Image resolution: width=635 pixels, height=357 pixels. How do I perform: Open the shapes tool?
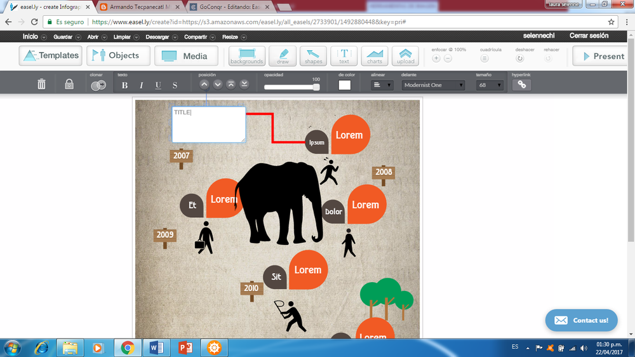click(313, 56)
